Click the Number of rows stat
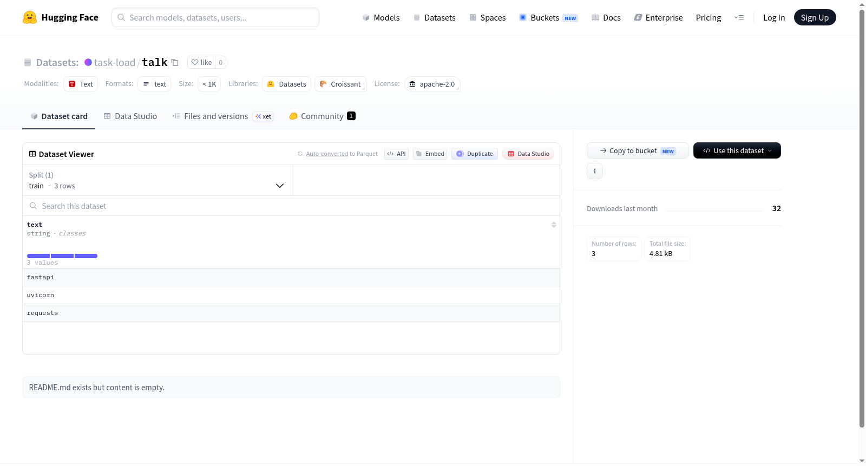Screen dimensions: 866x466 click(x=614, y=249)
